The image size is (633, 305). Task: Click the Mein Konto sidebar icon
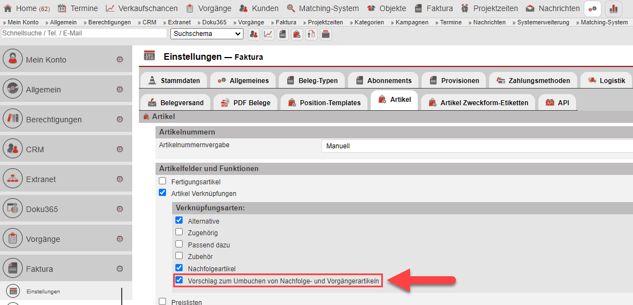[x=12, y=60]
